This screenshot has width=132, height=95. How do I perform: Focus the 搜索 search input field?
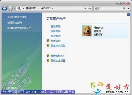(108, 8)
